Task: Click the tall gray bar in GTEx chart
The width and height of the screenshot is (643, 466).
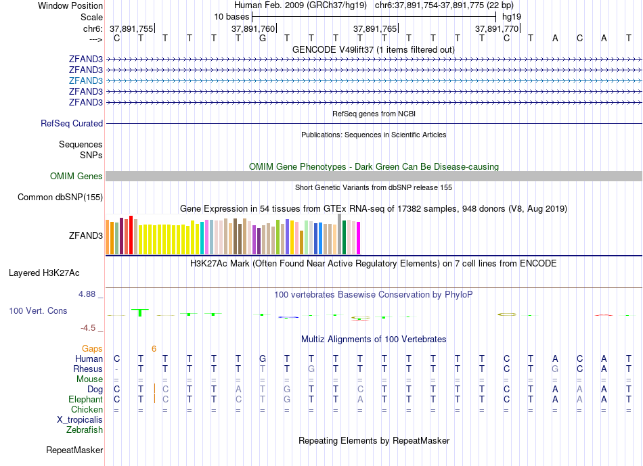Action: [340, 234]
